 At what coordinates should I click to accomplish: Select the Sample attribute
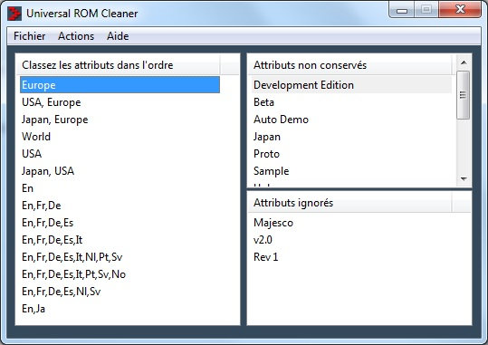coord(351,170)
